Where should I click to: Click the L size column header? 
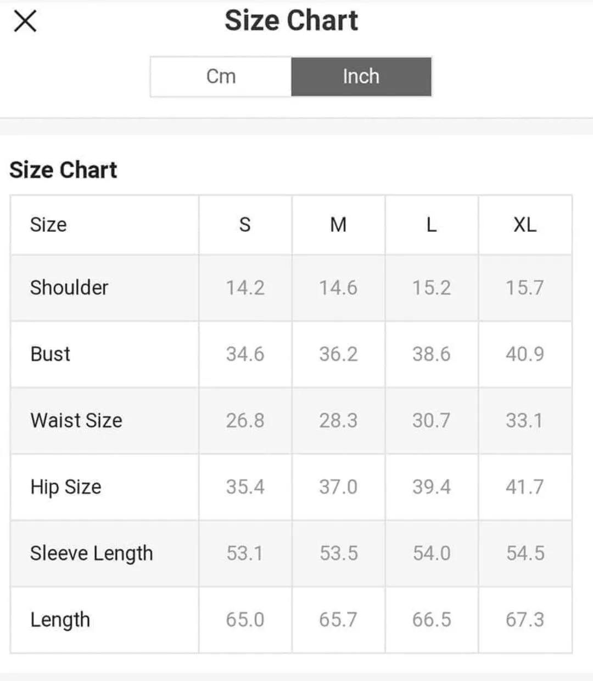click(x=432, y=225)
